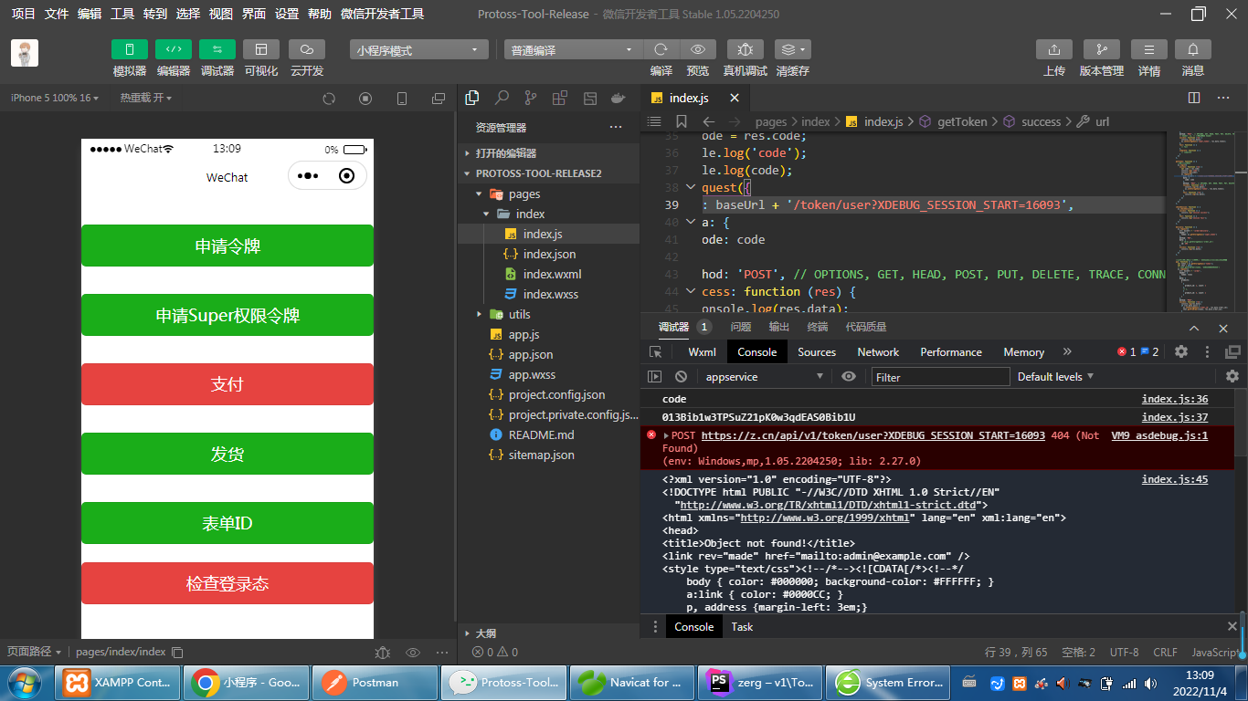Screen dimensions: 1248x701
Task: Click the green 发货 button
Action: tap(227, 454)
